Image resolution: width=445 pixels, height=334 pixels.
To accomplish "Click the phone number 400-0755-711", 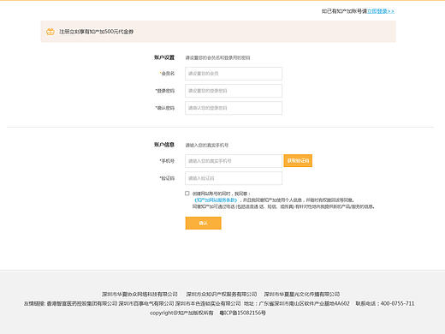I will coord(397,303).
